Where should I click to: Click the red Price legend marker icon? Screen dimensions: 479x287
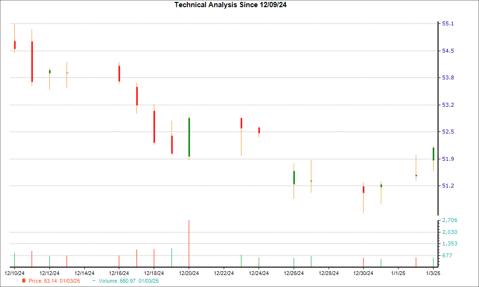[24, 281]
